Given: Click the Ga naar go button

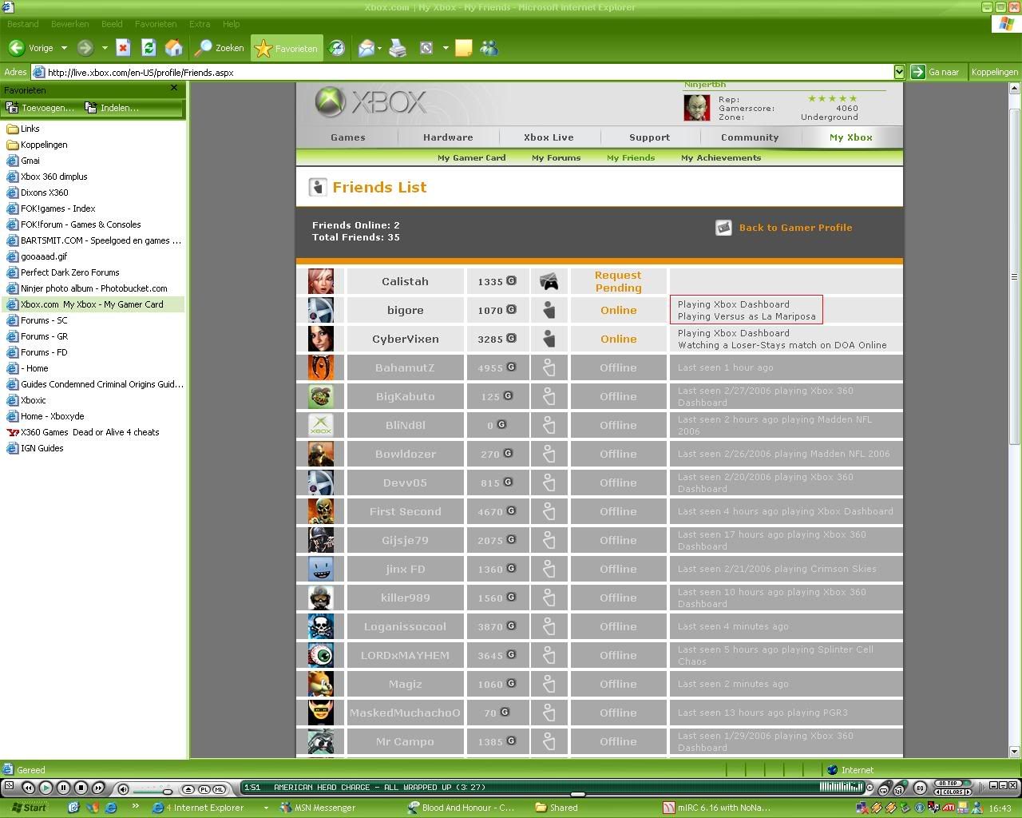Looking at the screenshot, I should point(936,72).
